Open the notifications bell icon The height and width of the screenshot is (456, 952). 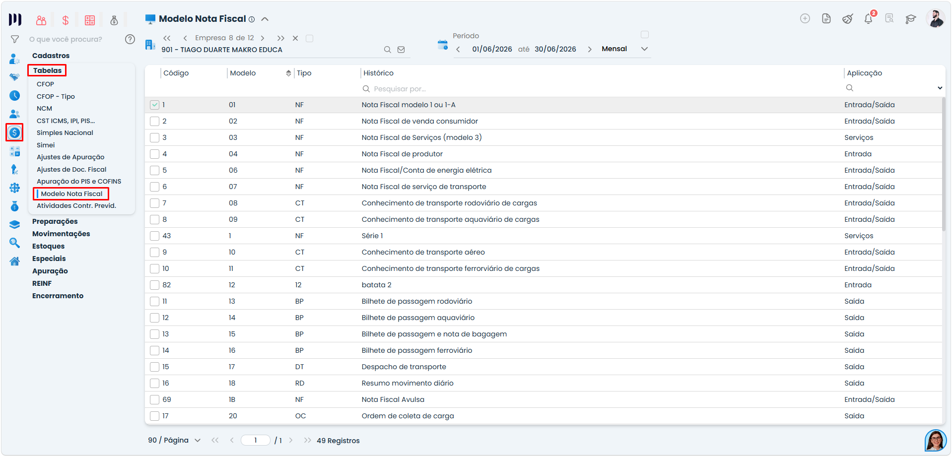click(x=868, y=19)
